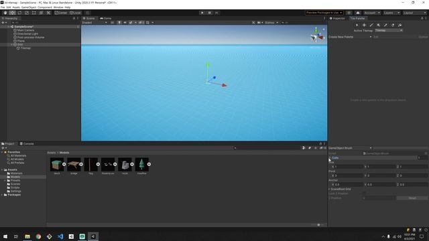Switch to the Console tab
Image resolution: width=429 pixels, height=241 pixels.
[27, 143]
